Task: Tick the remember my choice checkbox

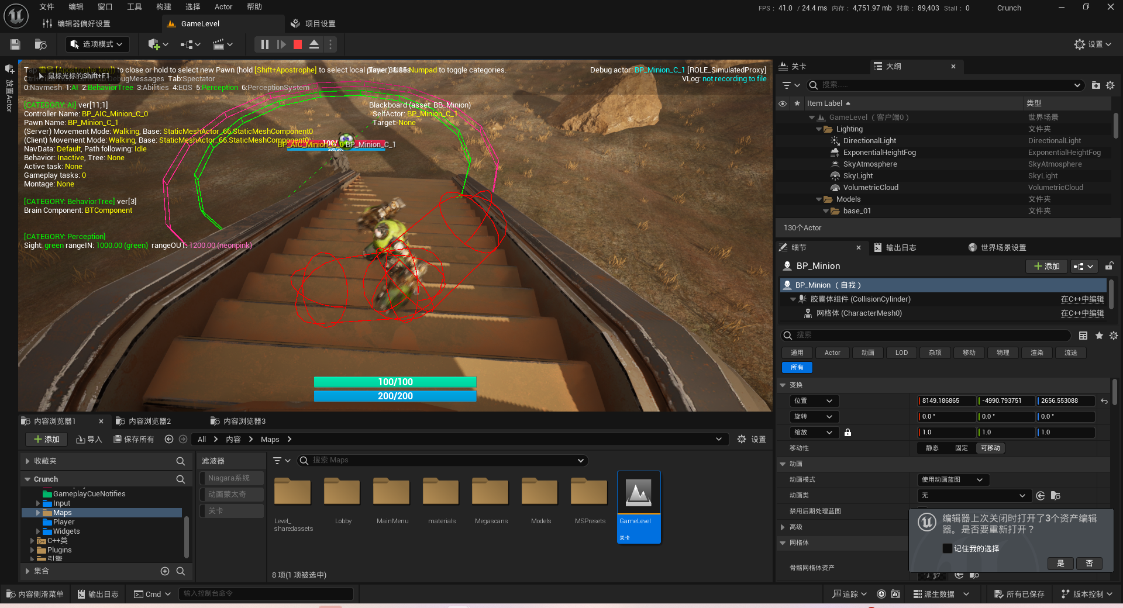Action: click(947, 548)
